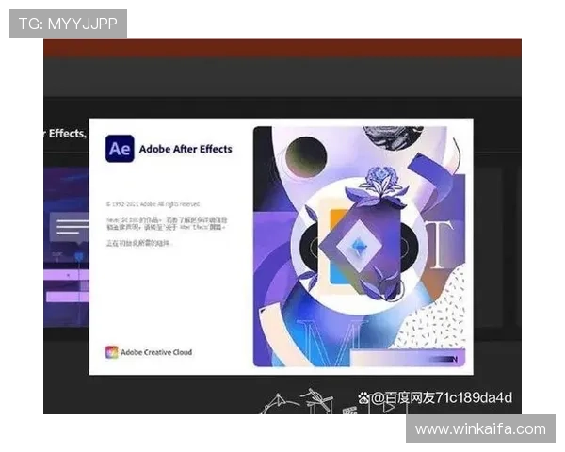Image resolution: width=565 pixels, height=452 pixels.
Task: Click the purple illustration in the background window
Action: tap(66, 247)
